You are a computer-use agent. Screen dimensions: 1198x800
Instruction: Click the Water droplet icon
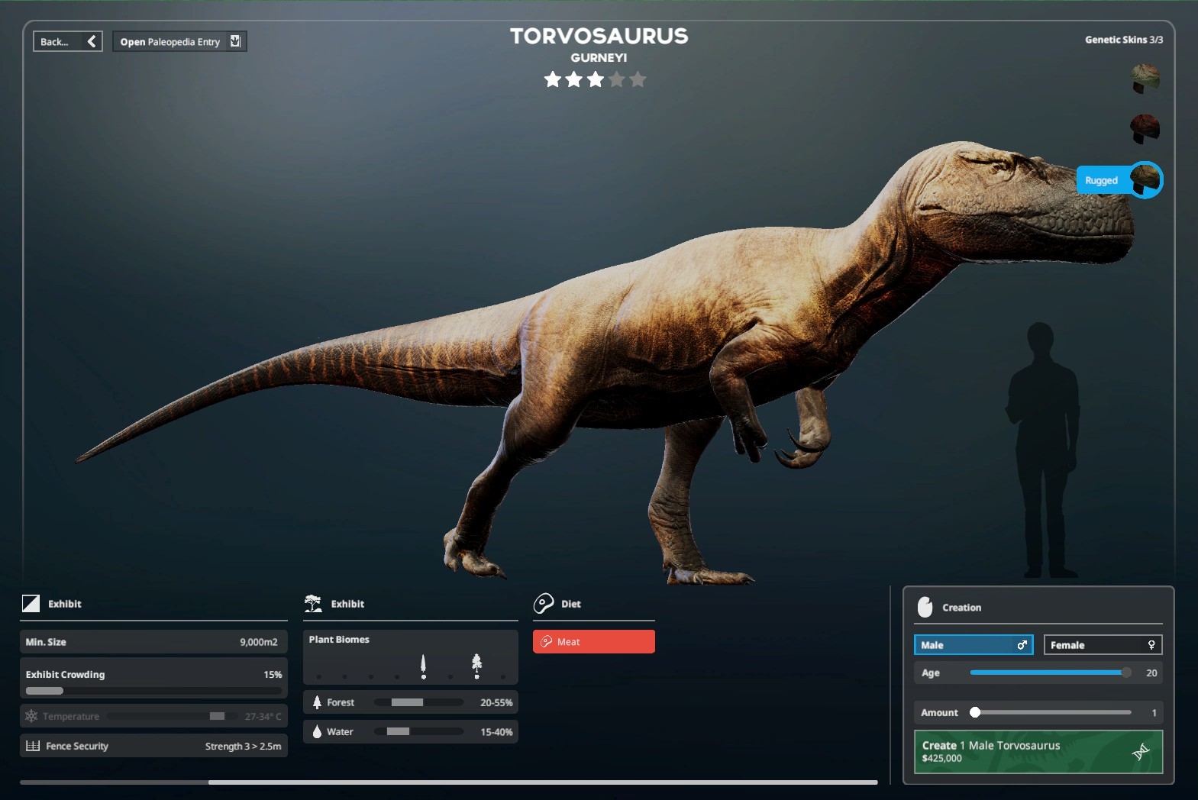317,731
